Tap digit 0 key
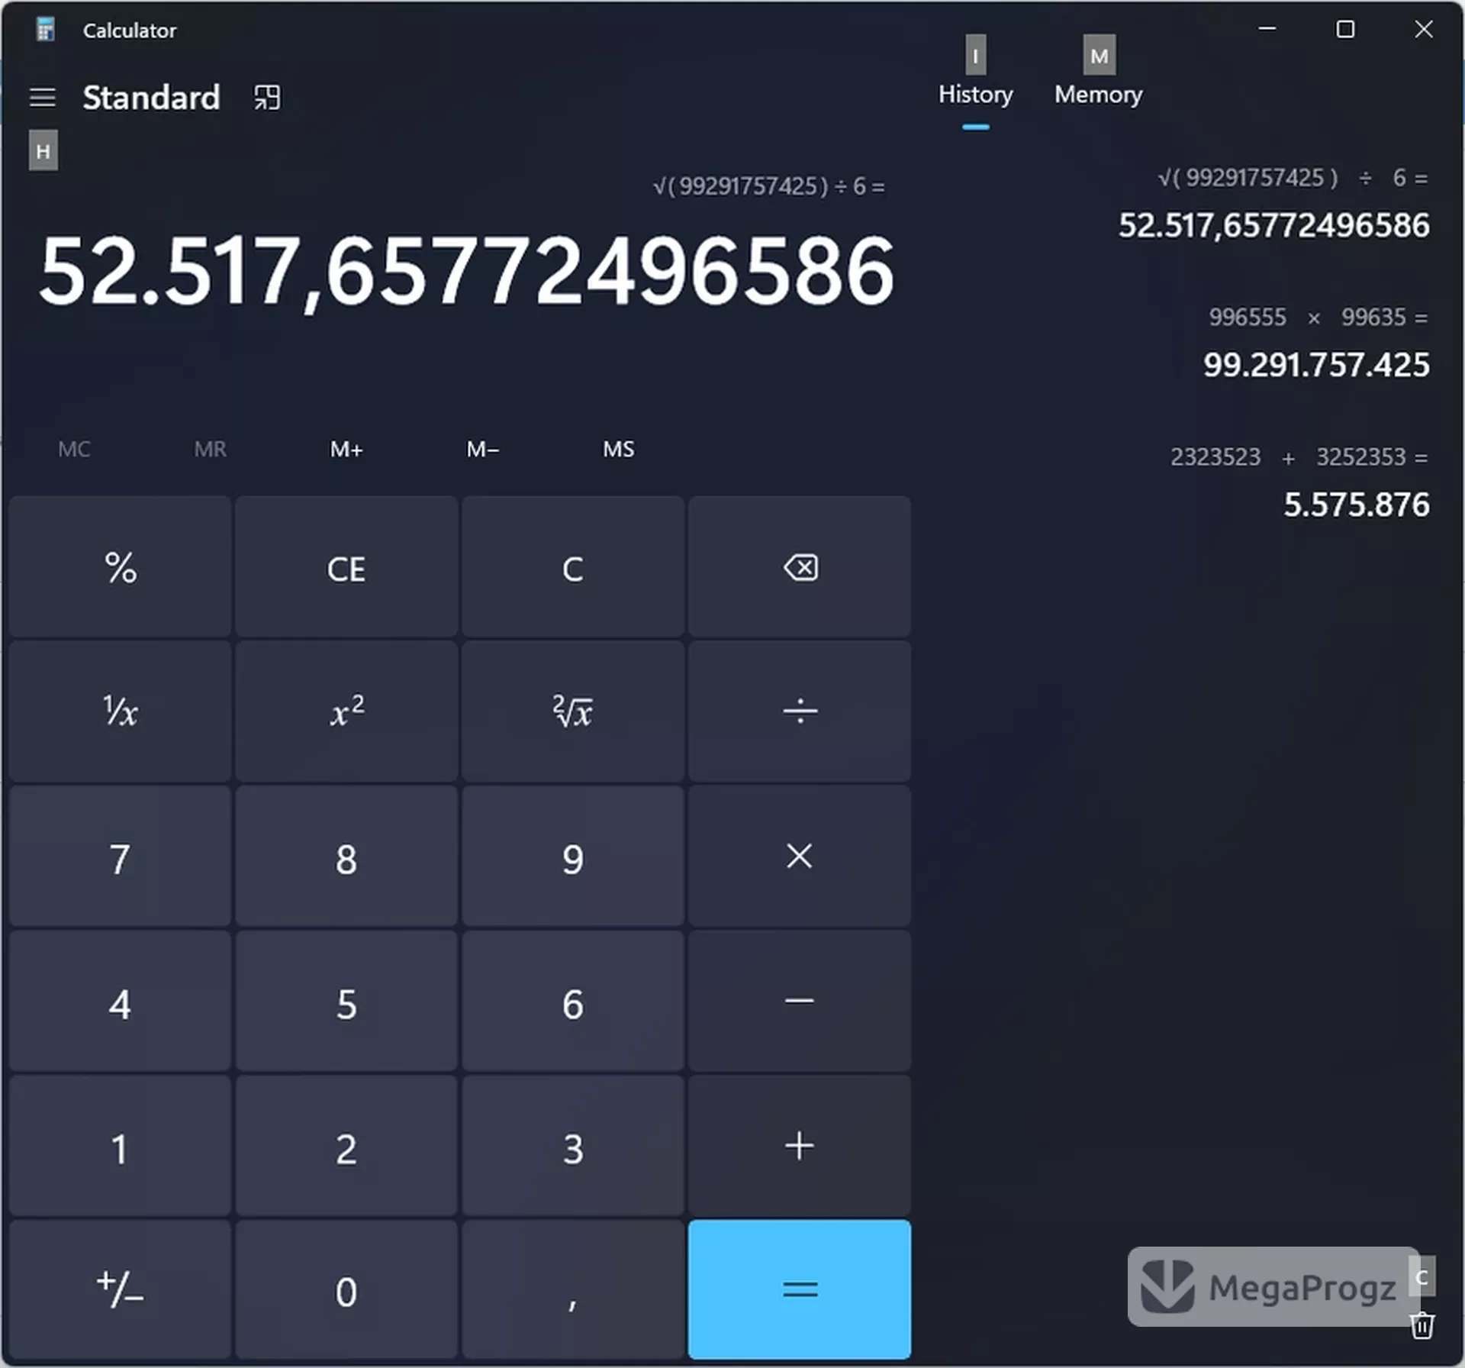Screen dimensions: 1465x1368 coord(346,1290)
